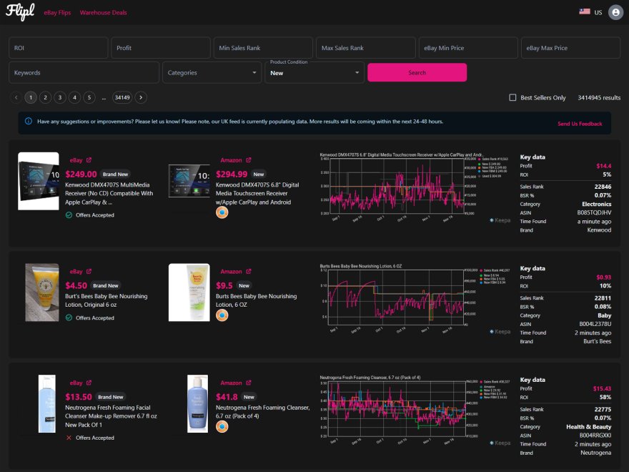
Task: Open Kenwood Amazon product thumbnail
Action: point(189,181)
